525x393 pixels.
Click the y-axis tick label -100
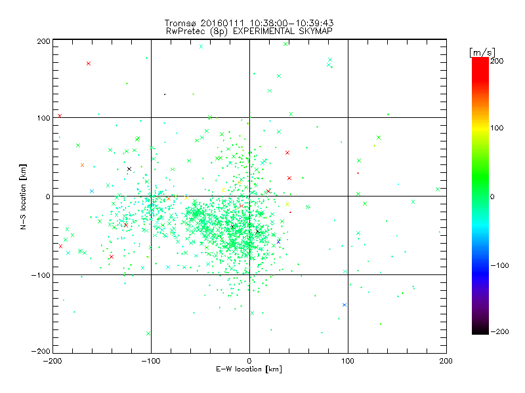(41, 275)
